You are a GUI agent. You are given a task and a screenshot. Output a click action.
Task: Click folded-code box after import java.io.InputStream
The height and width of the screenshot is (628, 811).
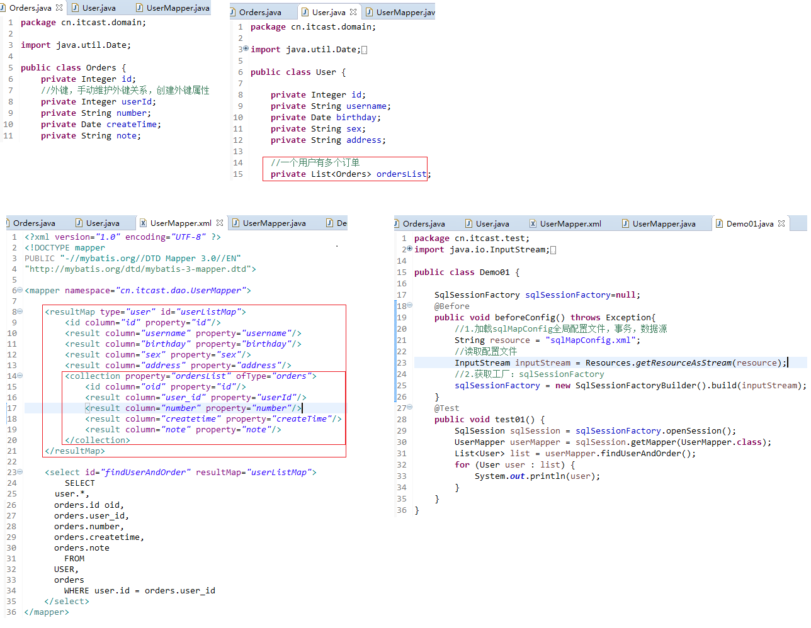[x=553, y=250]
